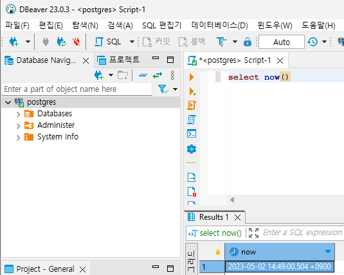The image size is (344, 275).
Task: Click the collapse all icon in navigator
Action: point(143,75)
